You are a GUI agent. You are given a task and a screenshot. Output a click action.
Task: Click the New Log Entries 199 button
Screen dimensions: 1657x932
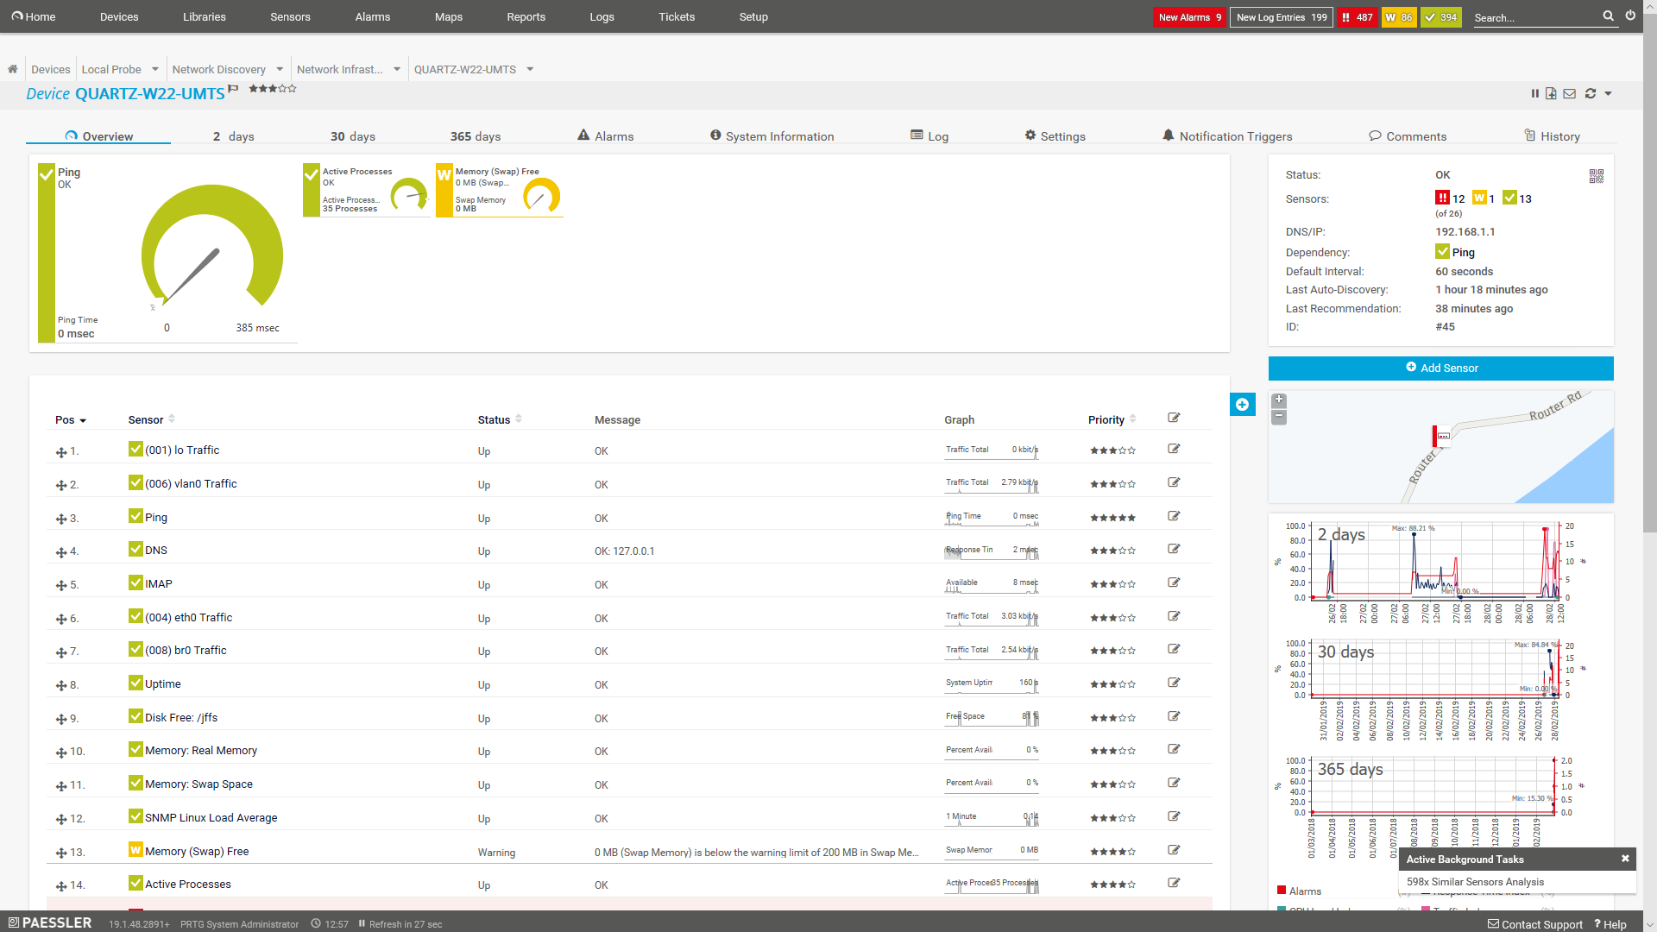pos(1282,17)
